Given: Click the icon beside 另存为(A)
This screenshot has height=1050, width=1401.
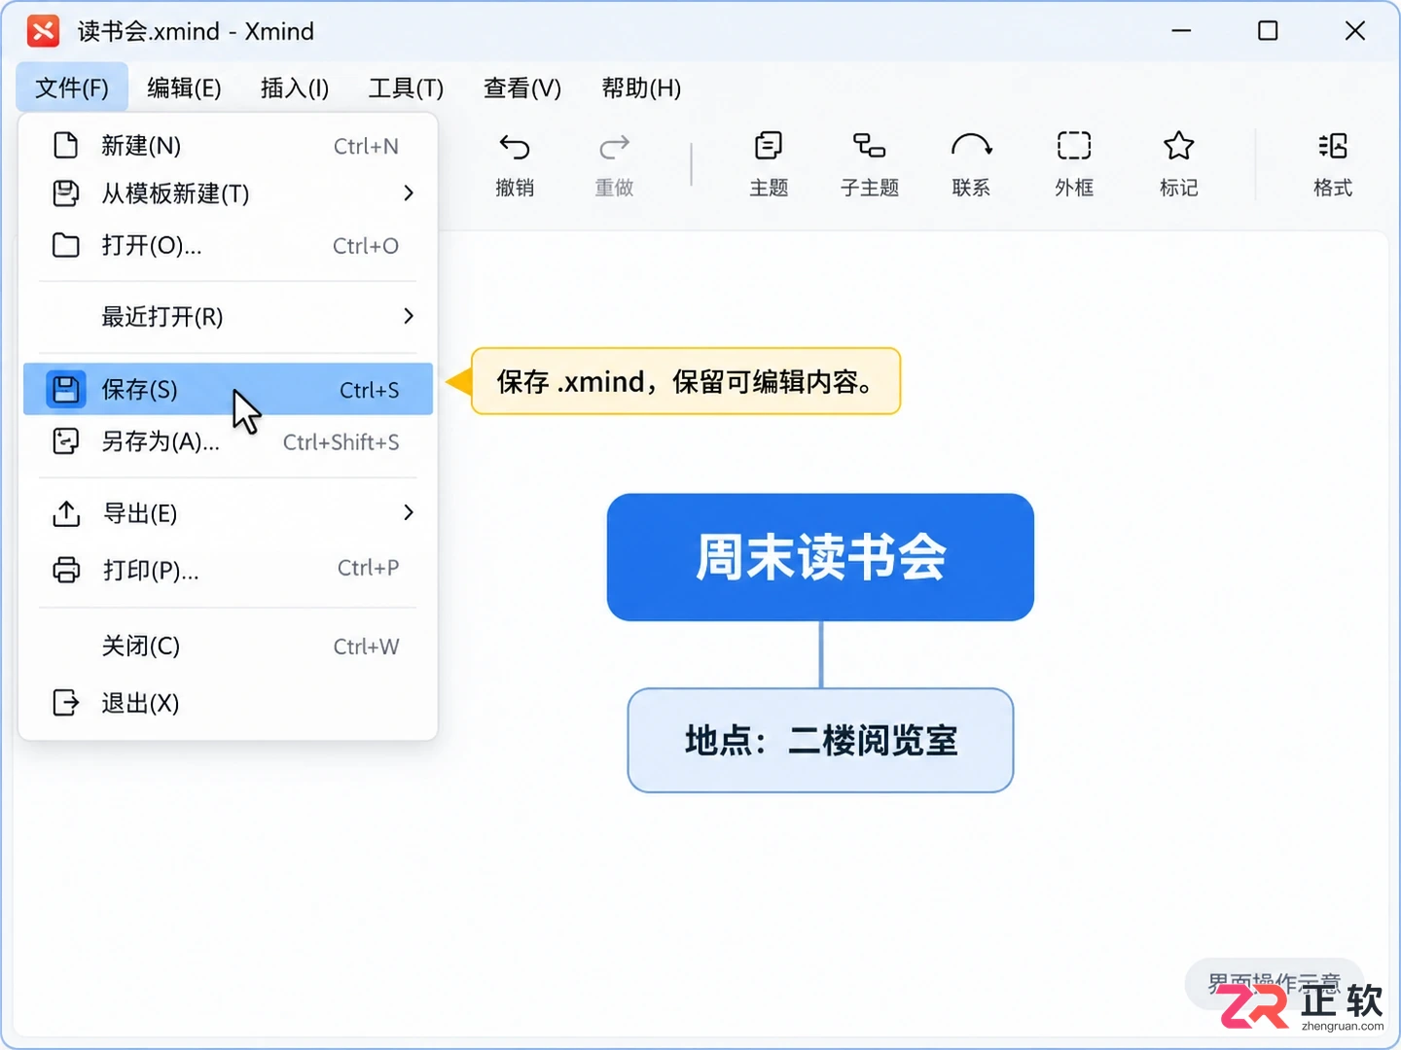Looking at the screenshot, I should 65,441.
